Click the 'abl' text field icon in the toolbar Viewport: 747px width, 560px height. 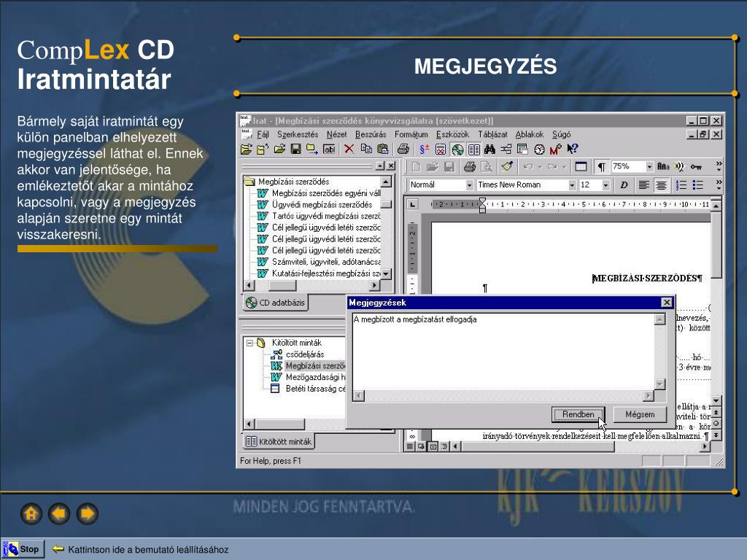pyautogui.click(x=329, y=149)
